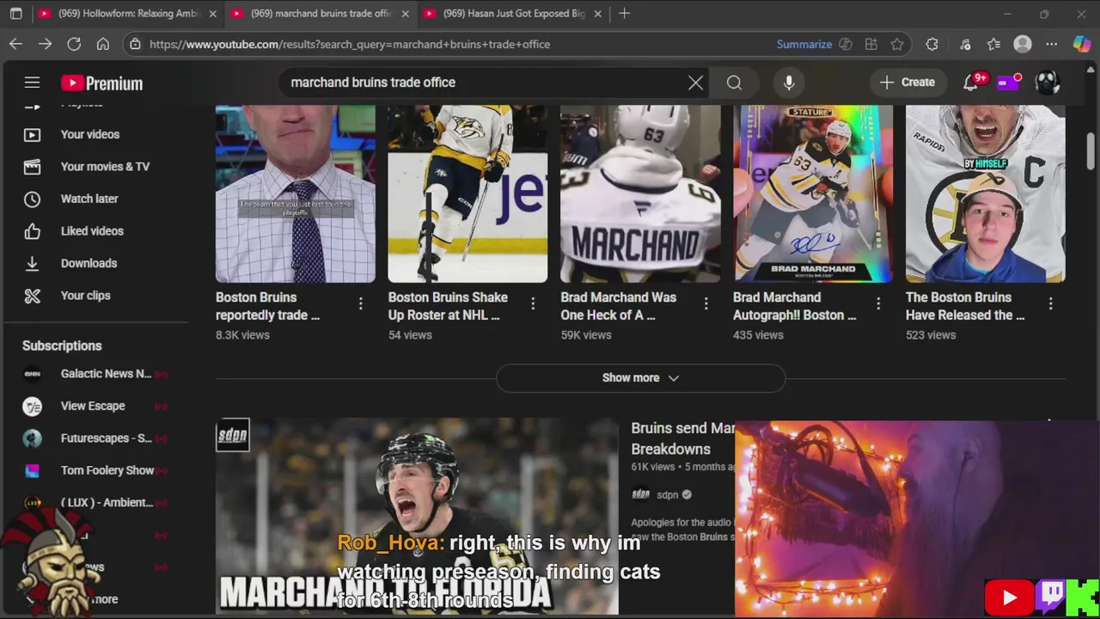
Task: Click the search magnifier button
Action: click(734, 83)
